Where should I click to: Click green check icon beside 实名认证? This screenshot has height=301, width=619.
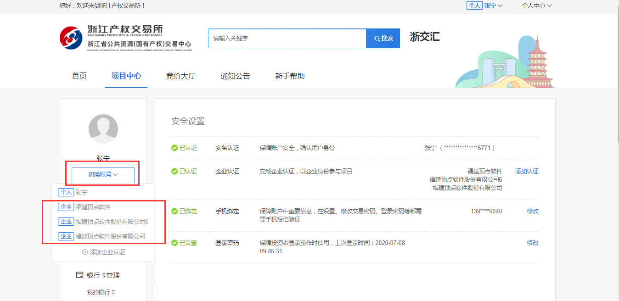pyautogui.click(x=174, y=148)
